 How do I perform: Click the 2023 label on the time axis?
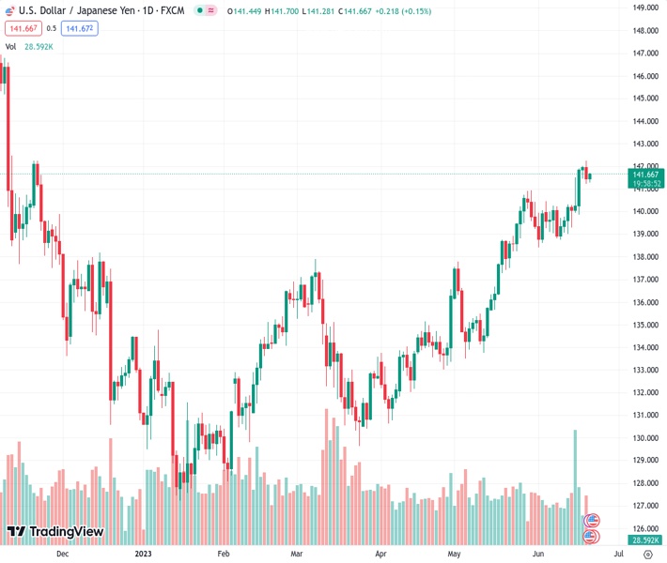click(x=142, y=554)
